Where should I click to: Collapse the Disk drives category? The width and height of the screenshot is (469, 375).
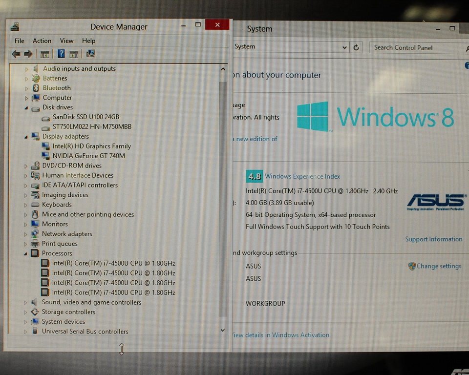26,107
